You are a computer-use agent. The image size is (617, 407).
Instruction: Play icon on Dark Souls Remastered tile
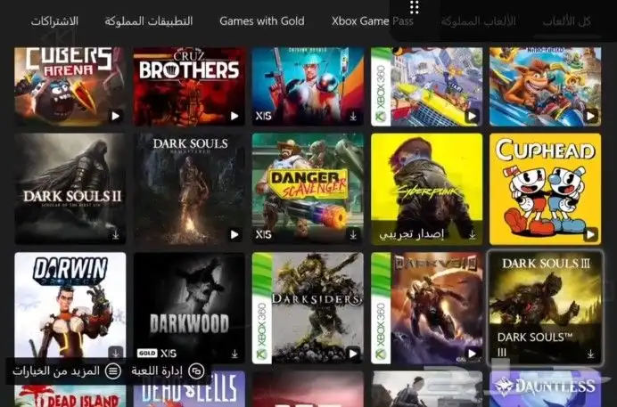234,234
